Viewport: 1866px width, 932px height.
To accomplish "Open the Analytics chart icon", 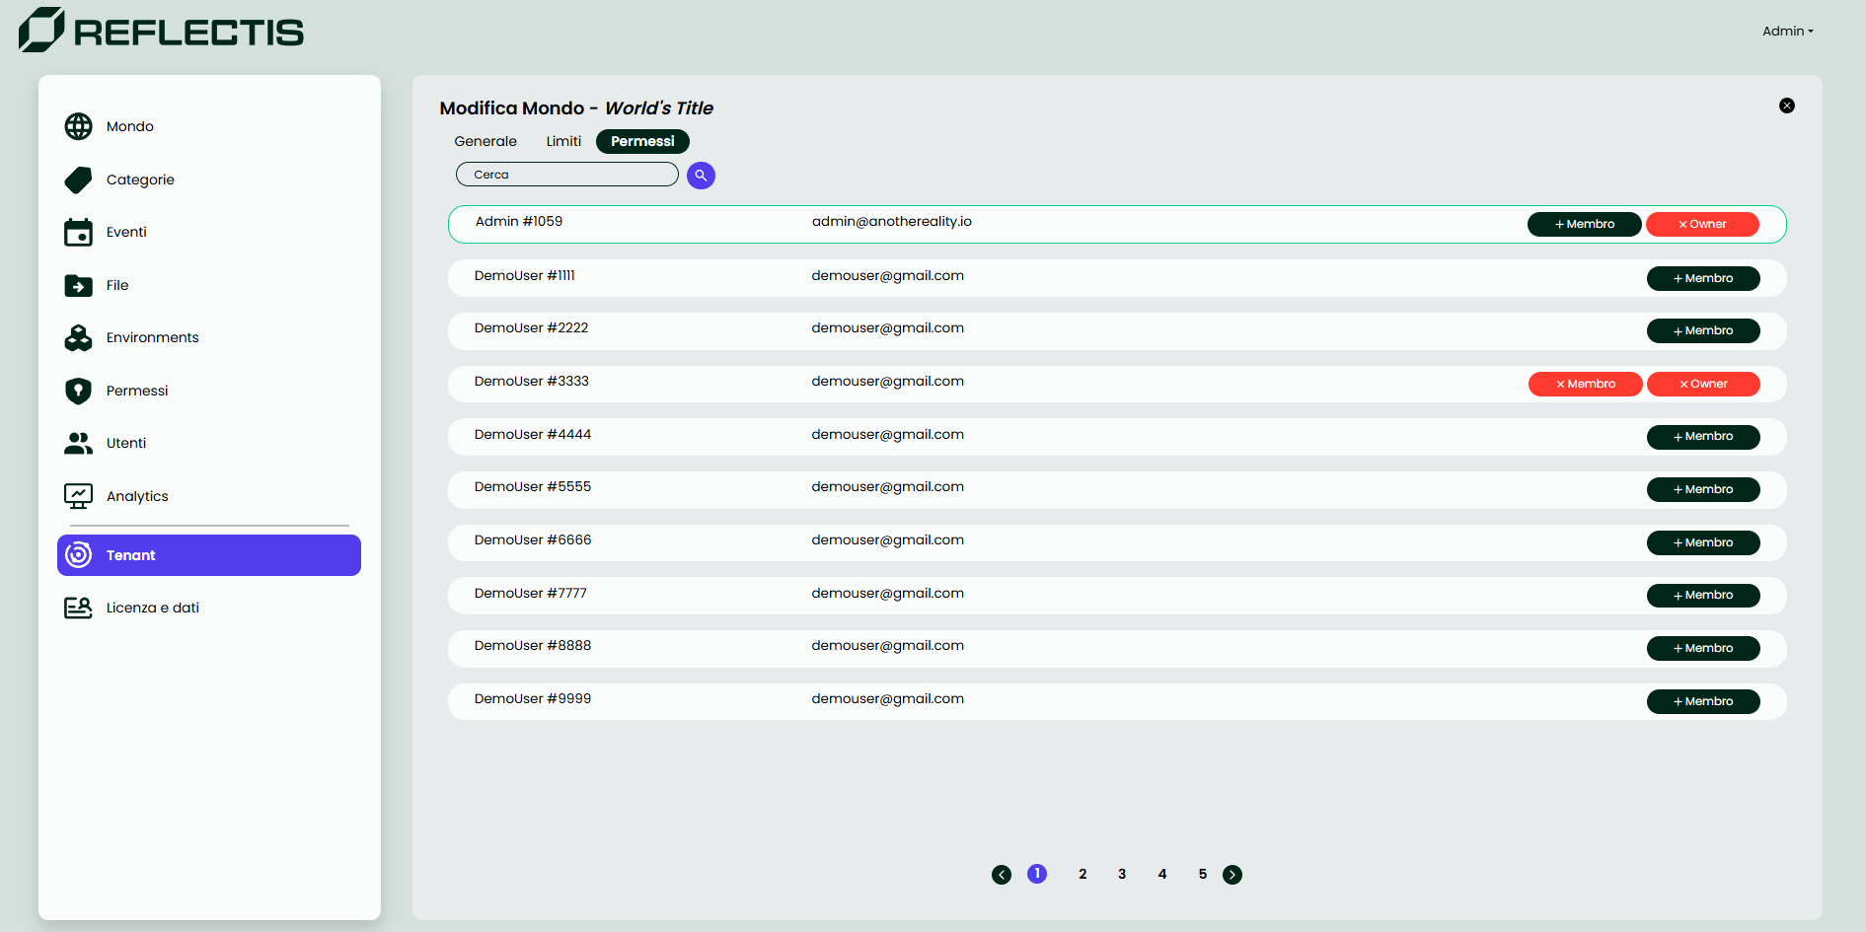I will 78,496.
